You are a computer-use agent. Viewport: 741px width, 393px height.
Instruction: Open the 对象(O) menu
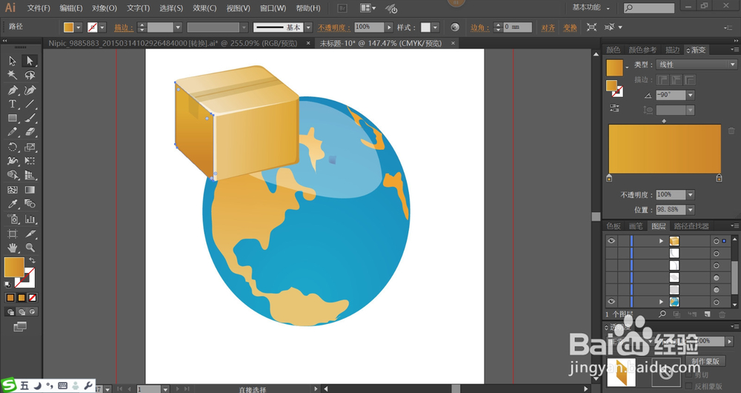click(104, 8)
